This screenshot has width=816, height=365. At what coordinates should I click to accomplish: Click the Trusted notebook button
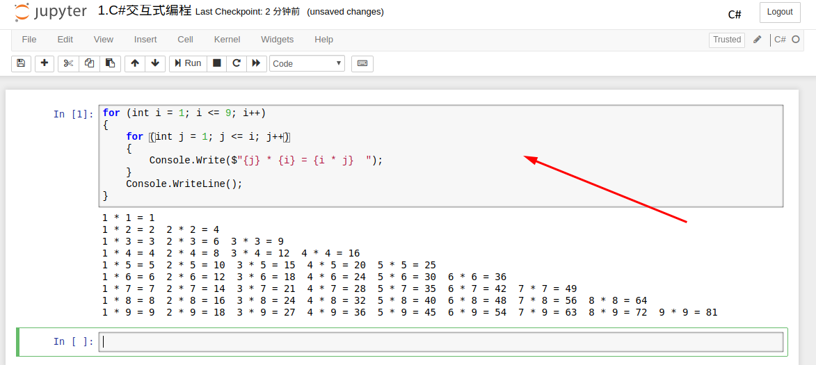click(726, 40)
